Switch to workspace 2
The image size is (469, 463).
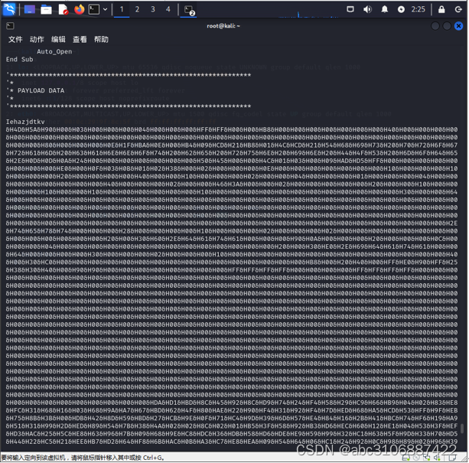pos(137,10)
